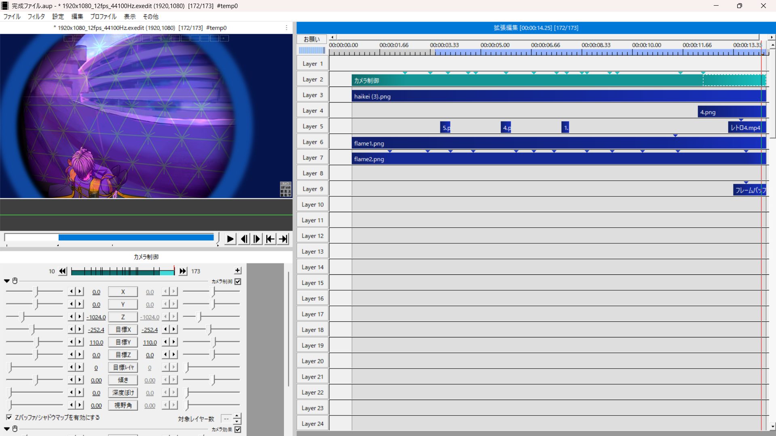Collapse the カメラ効果 section triangle
776x436 pixels.
tap(7, 429)
